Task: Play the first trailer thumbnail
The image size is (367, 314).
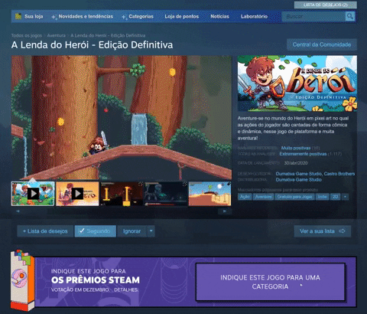Action: pos(33,194)
